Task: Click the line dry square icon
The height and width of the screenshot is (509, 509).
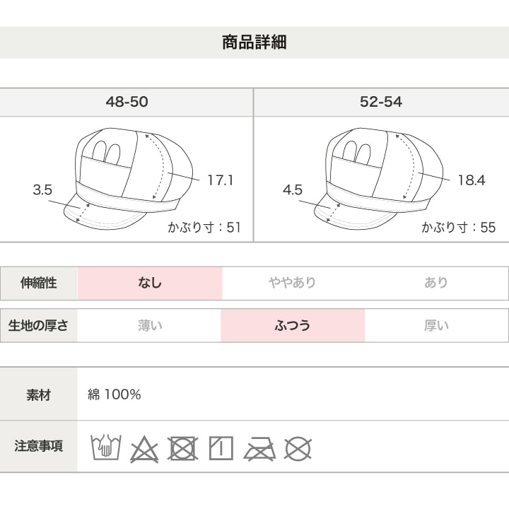Action: coord(221,448)
